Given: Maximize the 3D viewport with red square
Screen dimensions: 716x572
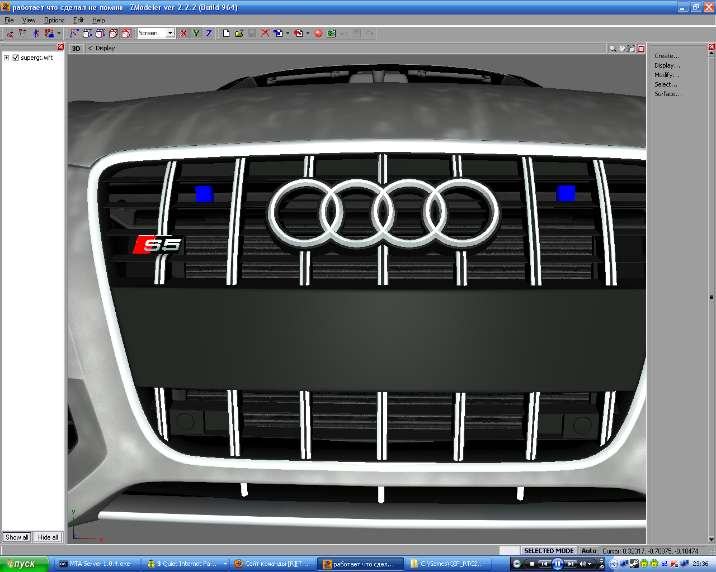Looking at the screenshot, I should pyautogui.click(x=642, y=49).
